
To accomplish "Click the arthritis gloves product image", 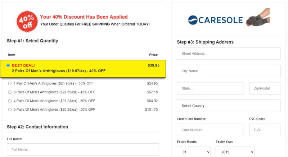I will [x=258, y=17].
